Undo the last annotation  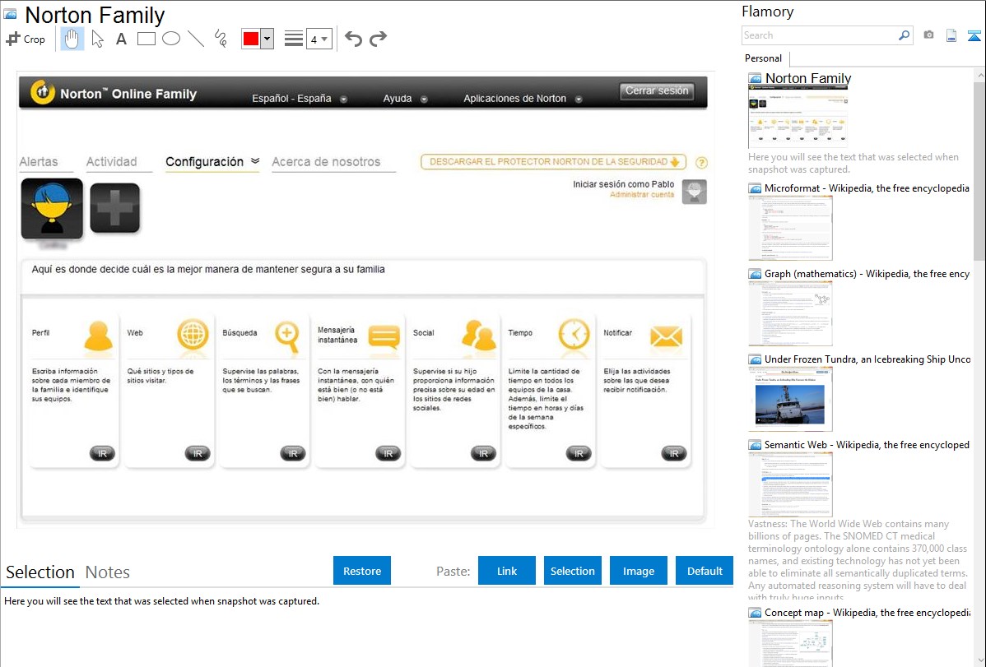coord(353,39)
